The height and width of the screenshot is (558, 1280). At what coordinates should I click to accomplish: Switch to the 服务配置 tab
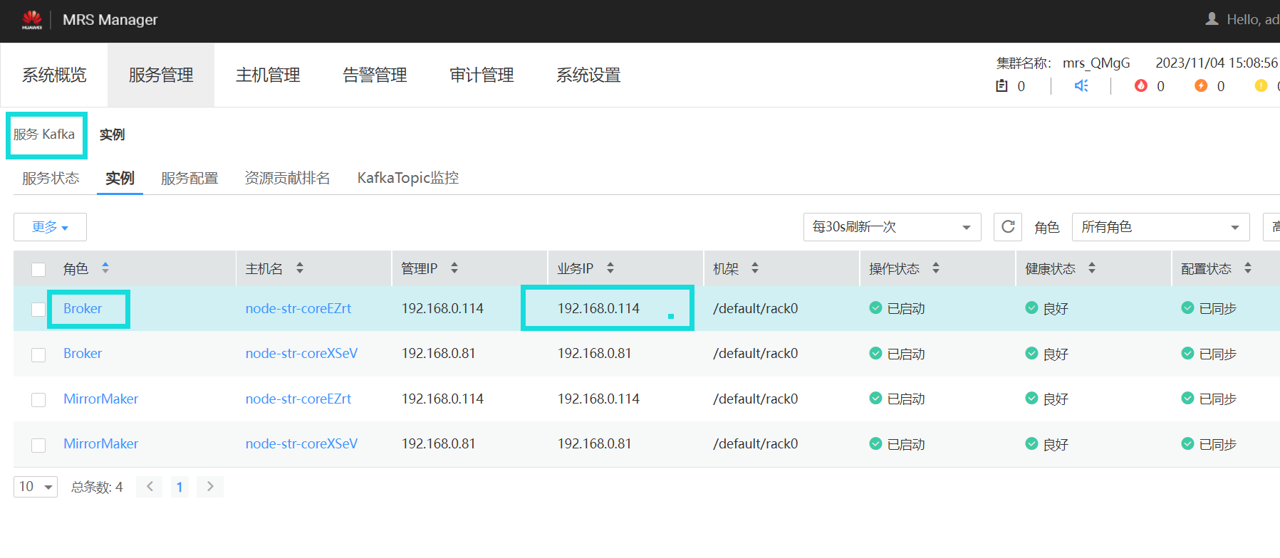189,178
